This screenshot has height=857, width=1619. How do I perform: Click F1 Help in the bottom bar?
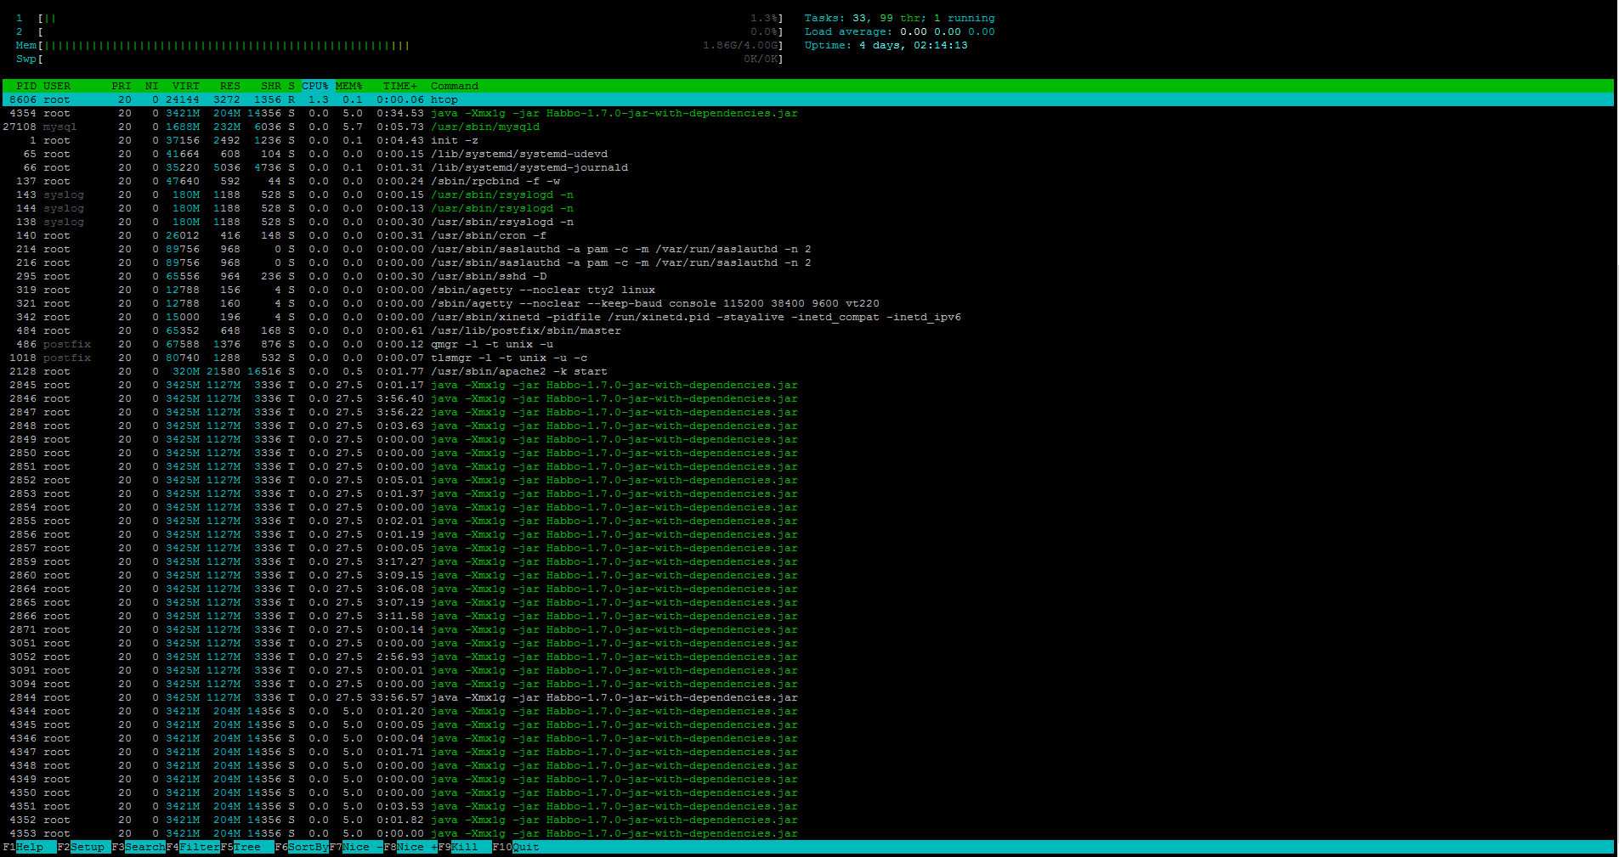click(x=29, y=847)
